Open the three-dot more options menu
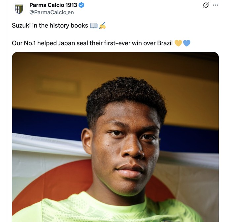231x222 pixels. (215, 5)
